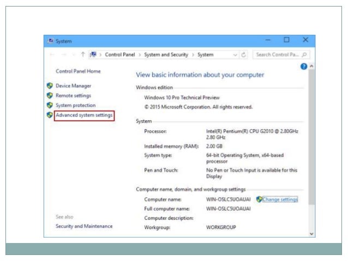Click the vertical scrollbar thumb

click(311, 137)
